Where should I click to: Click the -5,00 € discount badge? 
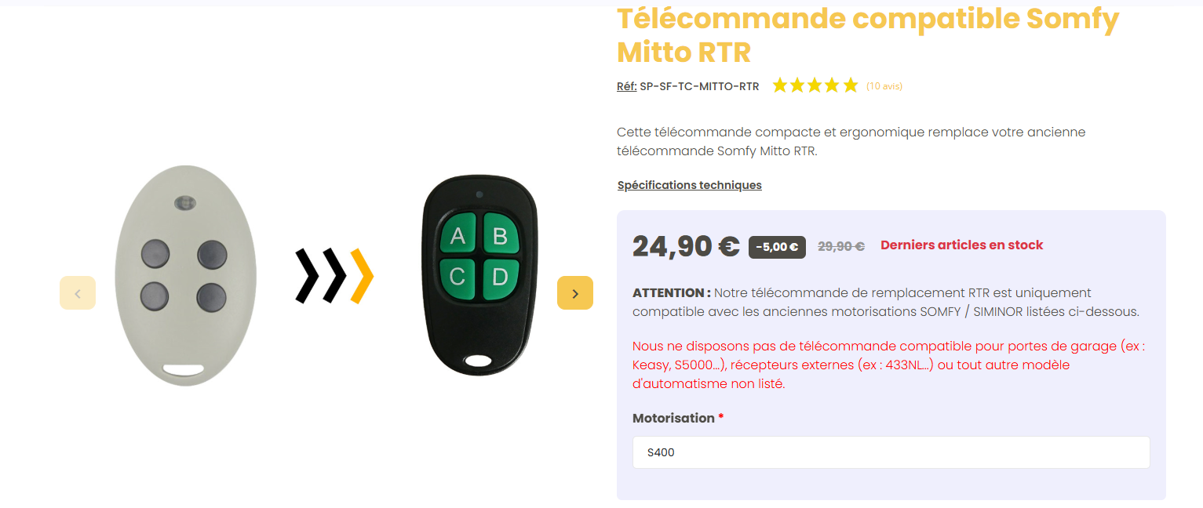pos(777,247)
